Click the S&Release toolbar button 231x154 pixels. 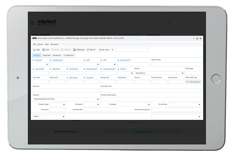point(79,50)
